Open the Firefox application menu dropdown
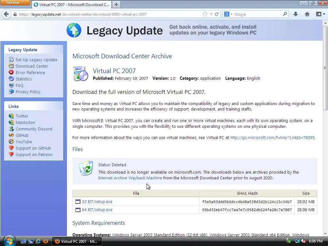328x246 pixels. click(x=15, y=3)
